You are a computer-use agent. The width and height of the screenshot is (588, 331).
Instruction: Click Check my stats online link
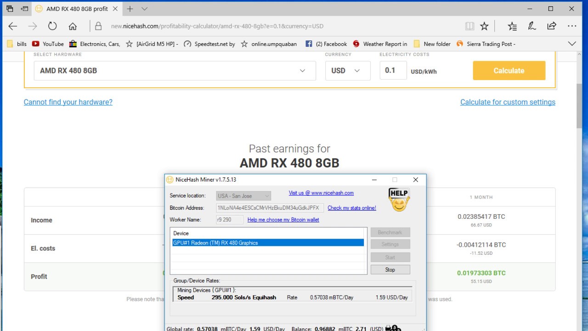coord(352,208)
